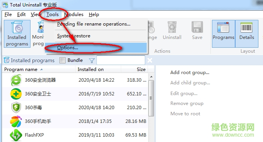Screen dimensions: 263x142
Task: Enable the Bundle checkbox
Action: (x=63, y=60)
